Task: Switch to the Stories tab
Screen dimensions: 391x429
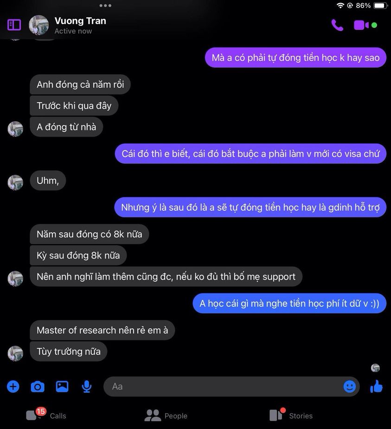Action: pyautogui.click(x=291, y=416)
